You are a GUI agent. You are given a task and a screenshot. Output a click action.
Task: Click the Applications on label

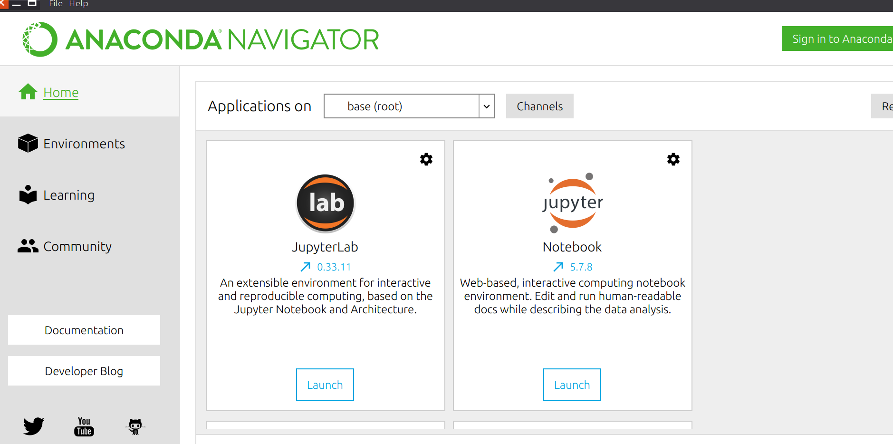[259, 106]
